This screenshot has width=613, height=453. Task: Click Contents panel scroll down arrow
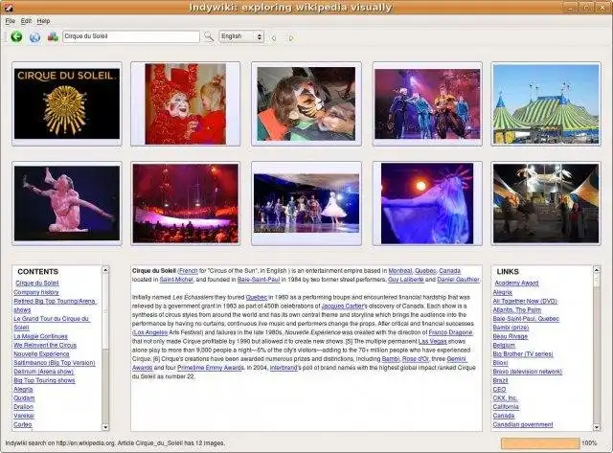[x=105, y=427]
